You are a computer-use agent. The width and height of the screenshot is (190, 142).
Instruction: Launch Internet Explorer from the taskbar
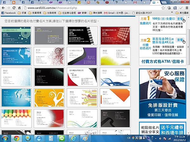[x=73, y=139]
